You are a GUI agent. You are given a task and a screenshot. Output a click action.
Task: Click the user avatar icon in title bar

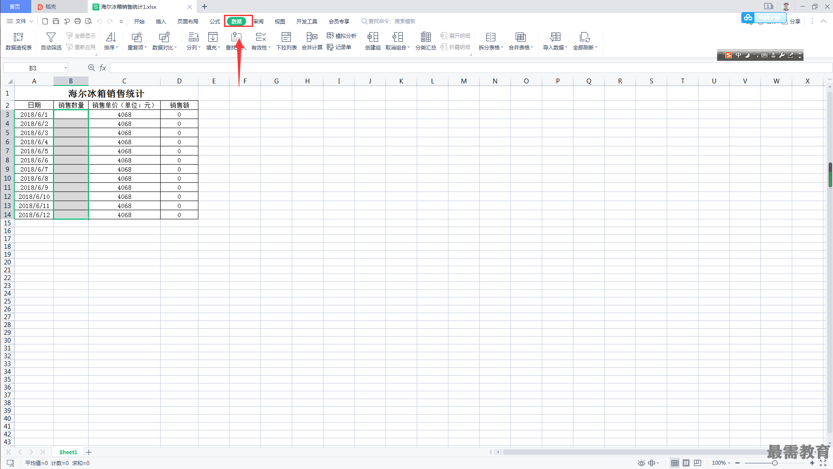pyautogui.click(x=786, y=7)
